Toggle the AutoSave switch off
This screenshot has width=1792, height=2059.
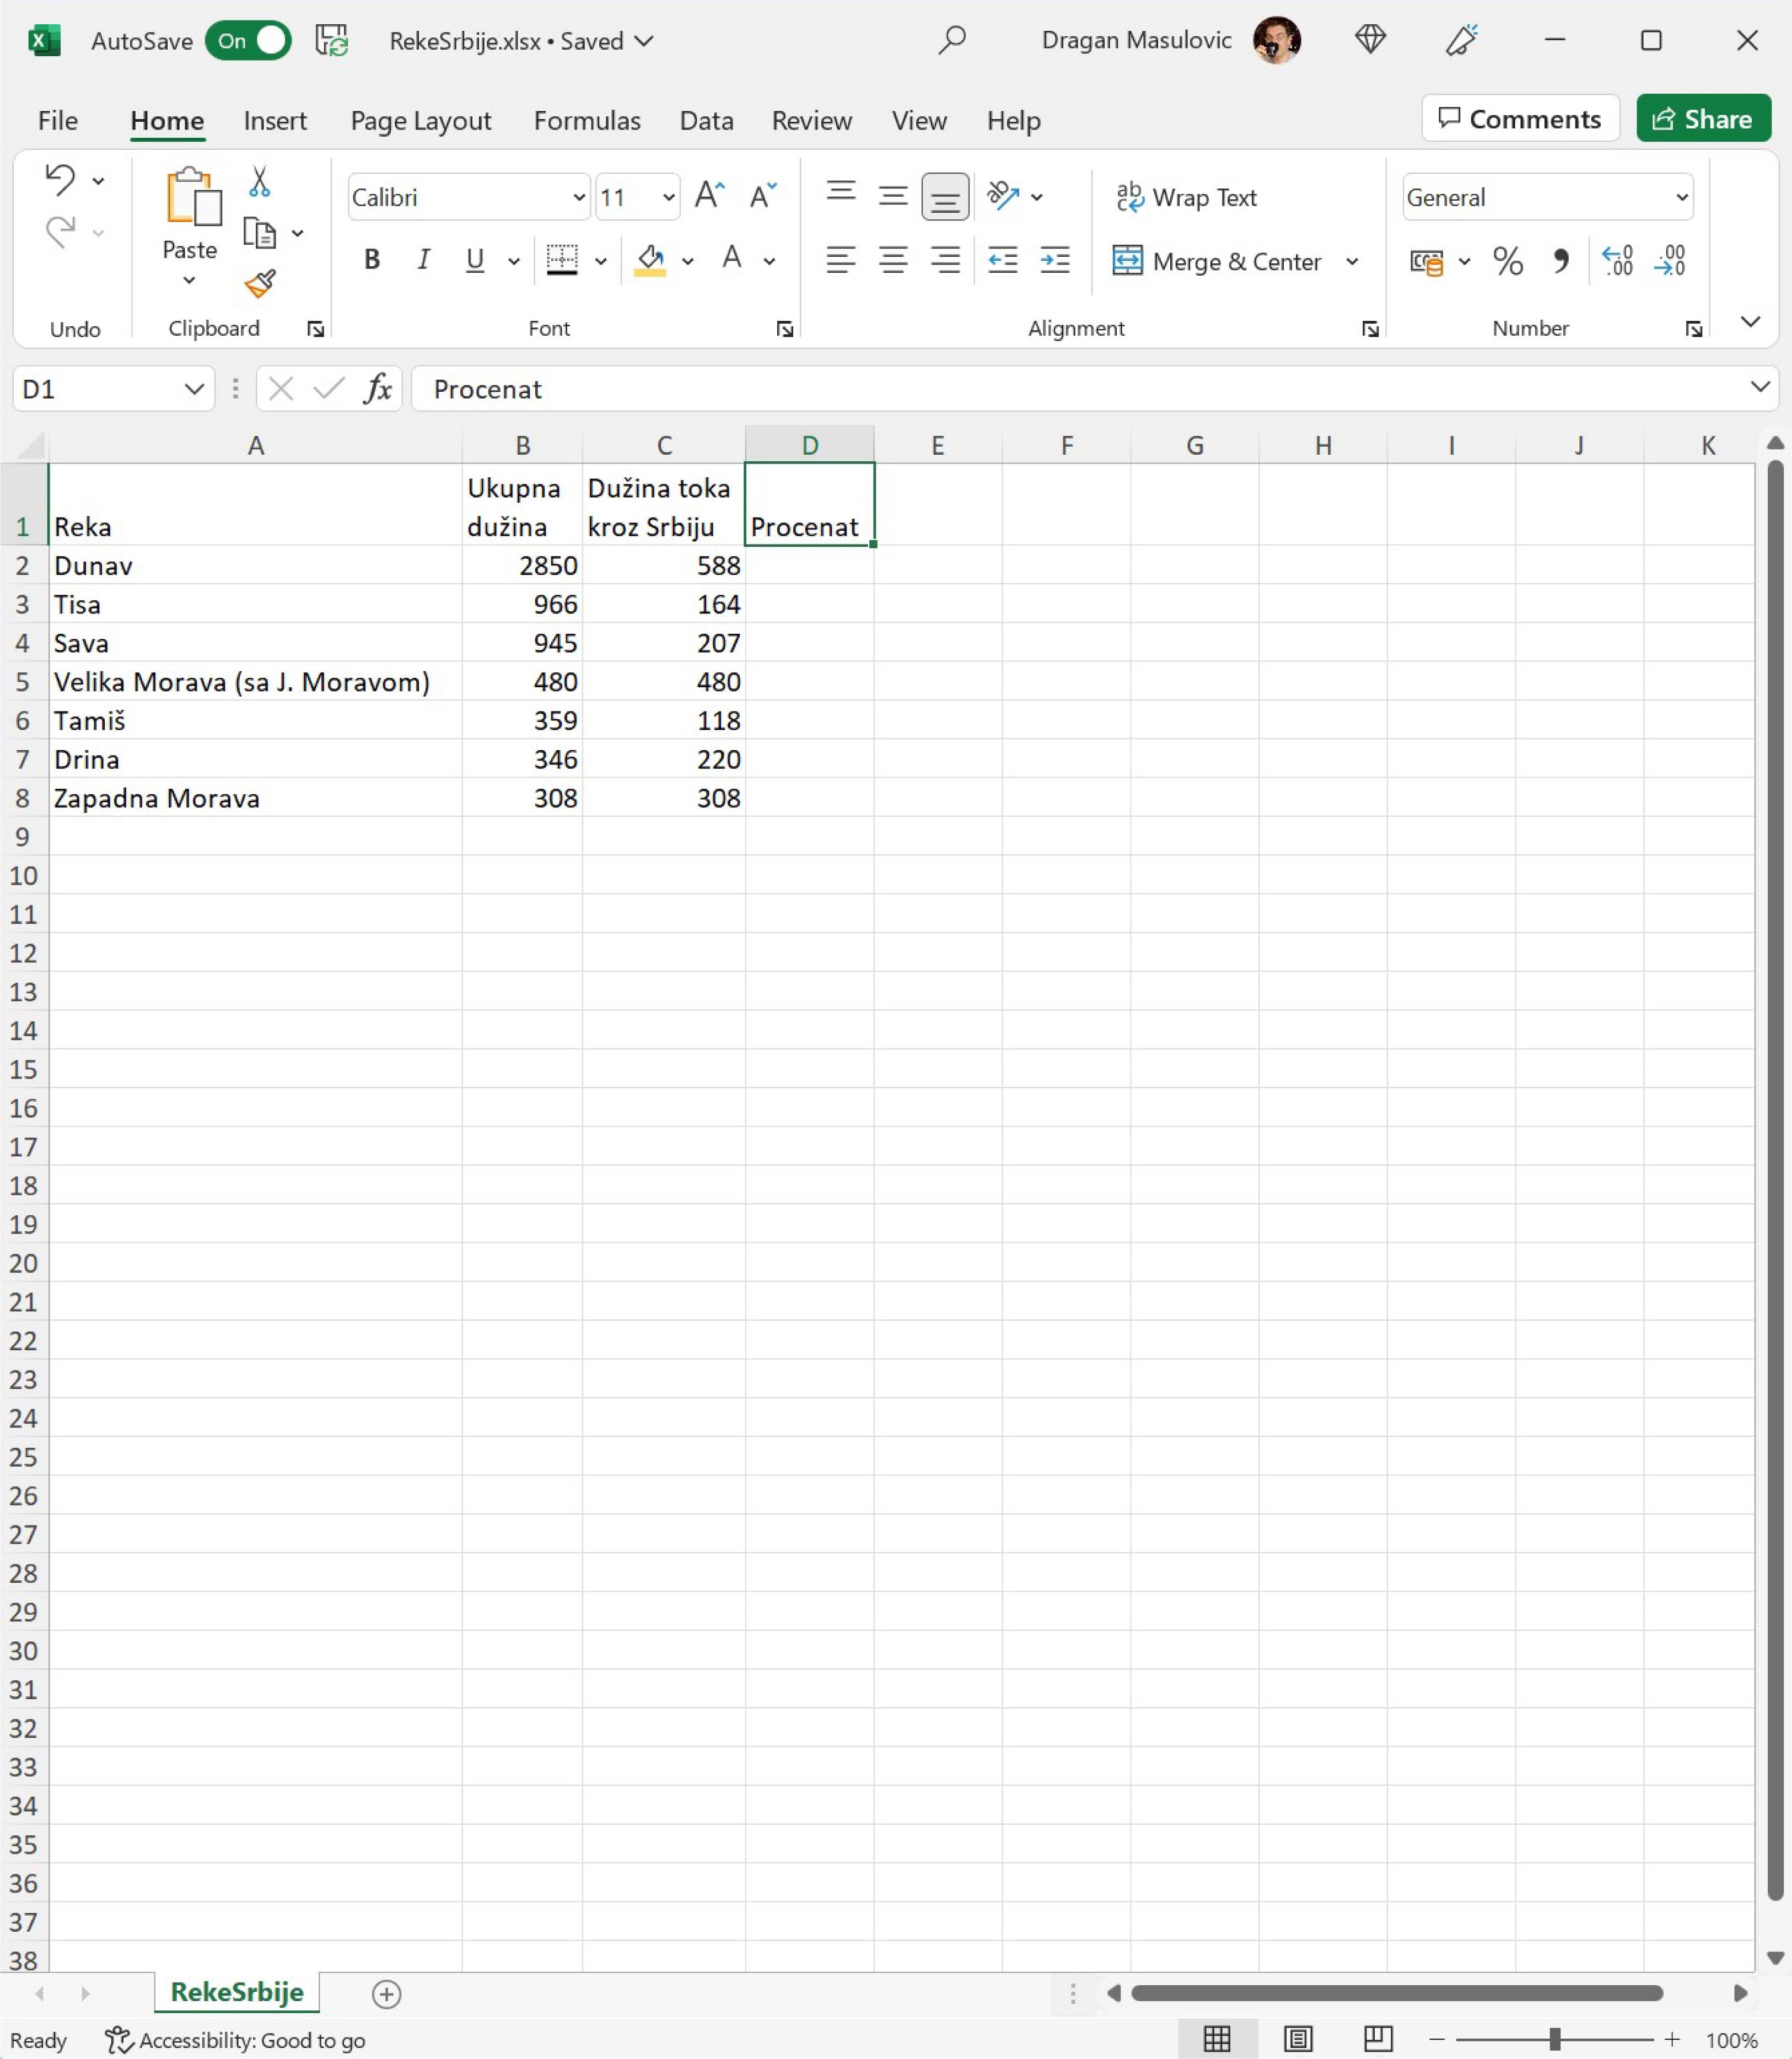[248, 41]
